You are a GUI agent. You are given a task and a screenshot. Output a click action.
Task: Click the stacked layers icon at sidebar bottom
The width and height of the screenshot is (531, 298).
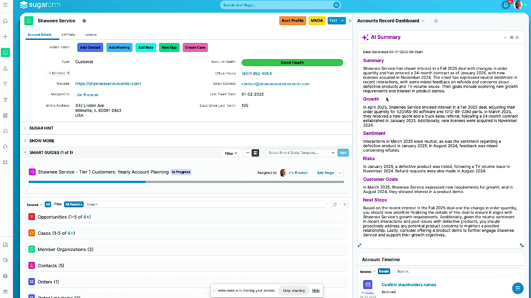coord(5,292)
